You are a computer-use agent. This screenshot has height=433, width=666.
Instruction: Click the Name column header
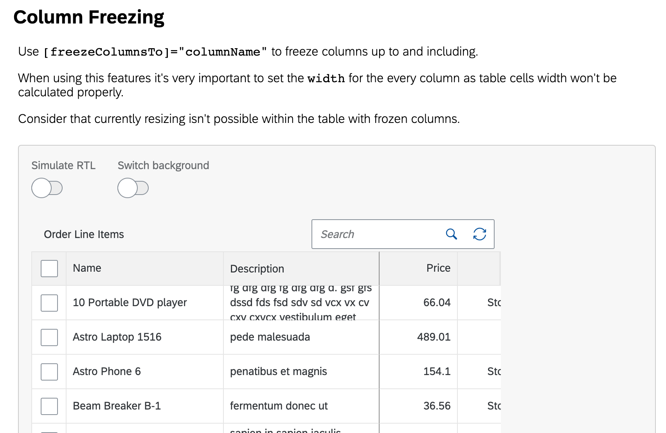(x=145, y=269)
